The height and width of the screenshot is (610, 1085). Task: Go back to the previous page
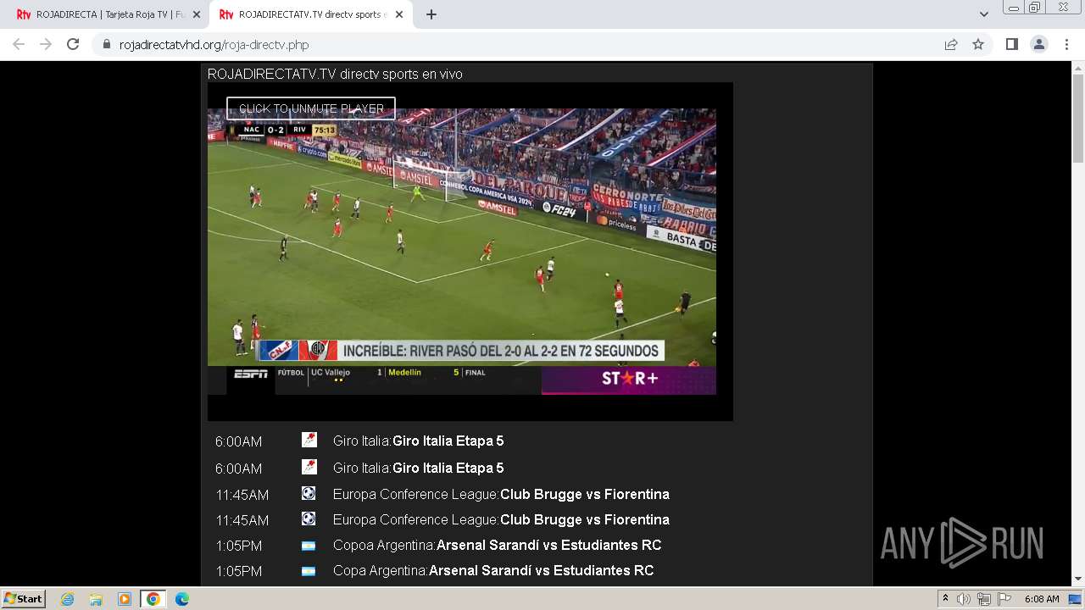click(19, 45)
